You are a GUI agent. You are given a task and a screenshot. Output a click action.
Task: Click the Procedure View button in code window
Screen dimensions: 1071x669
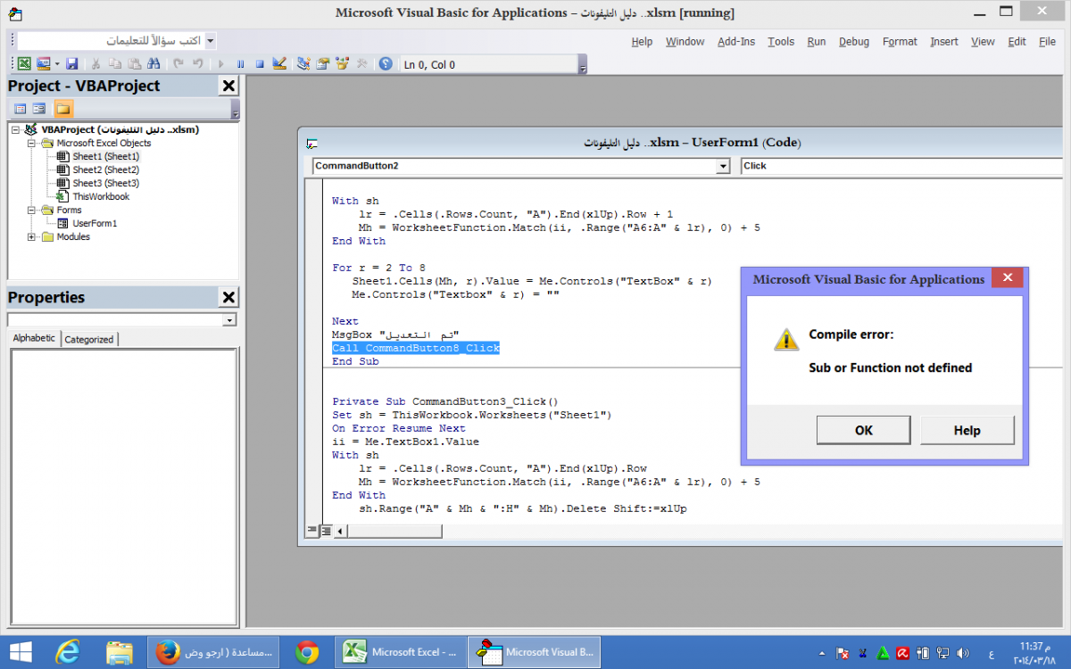[312, 531]
